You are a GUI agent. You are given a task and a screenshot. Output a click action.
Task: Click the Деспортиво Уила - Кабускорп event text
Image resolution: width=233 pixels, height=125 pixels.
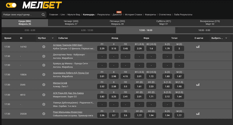click(x=69, y=55)
